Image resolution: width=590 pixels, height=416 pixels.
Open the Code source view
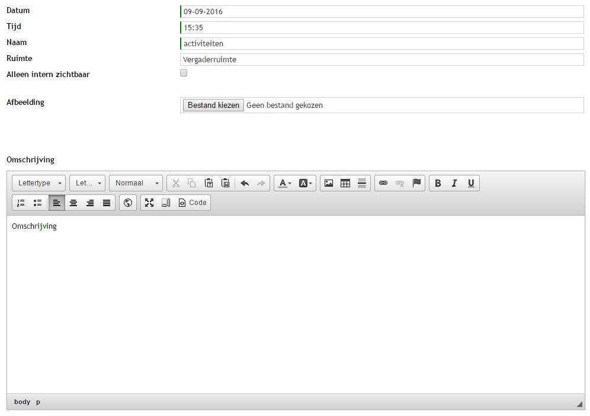click(193, 203)
